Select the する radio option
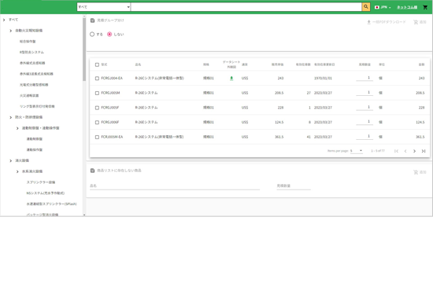 coord(92,35)
